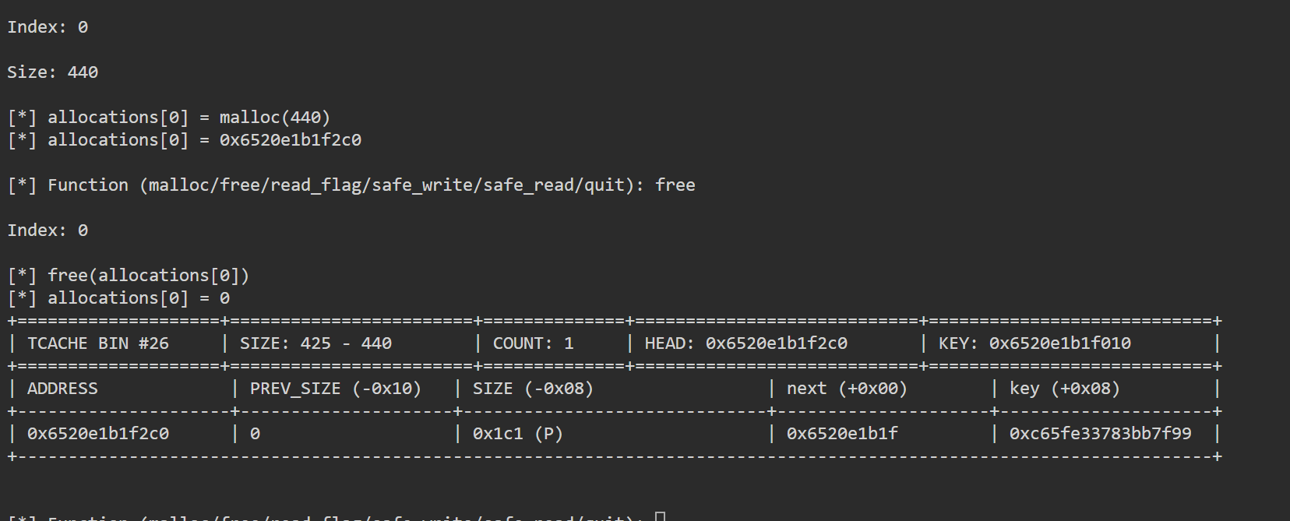
Task: Click the SIZE: 425 - 440 cell
Action: 315,343
